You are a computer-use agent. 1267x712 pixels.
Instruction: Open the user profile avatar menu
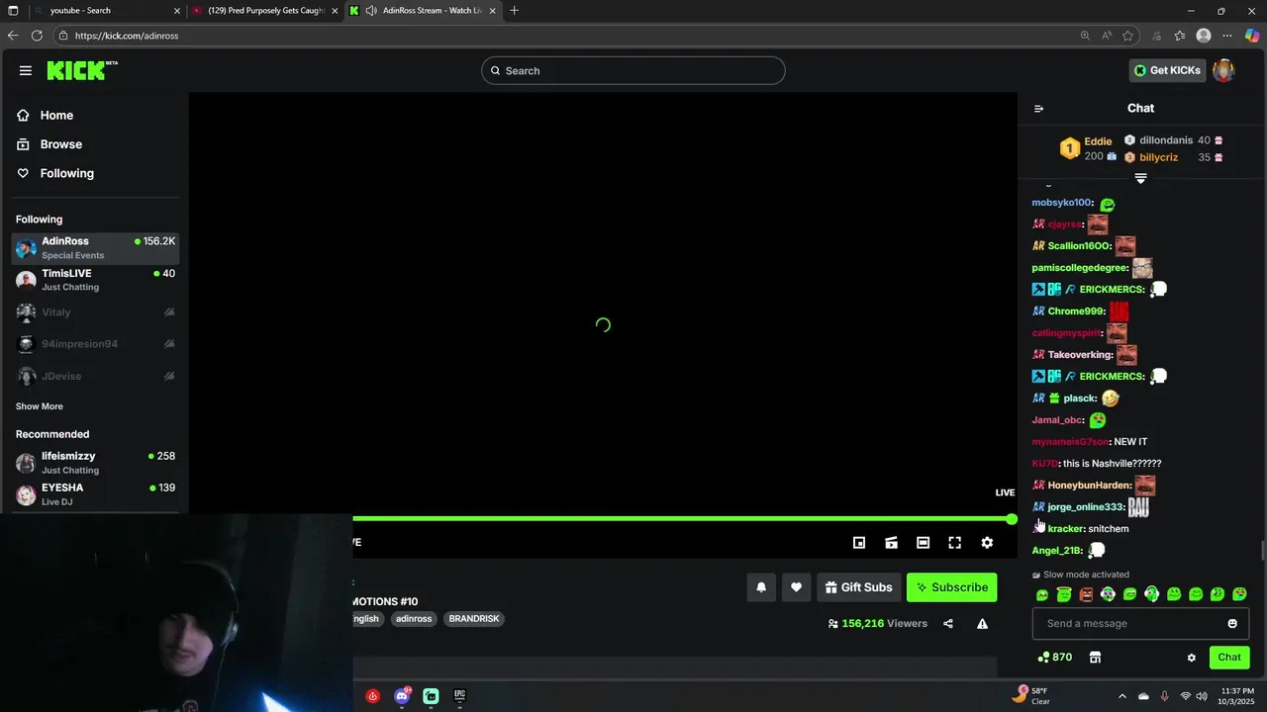[1223, 70]
